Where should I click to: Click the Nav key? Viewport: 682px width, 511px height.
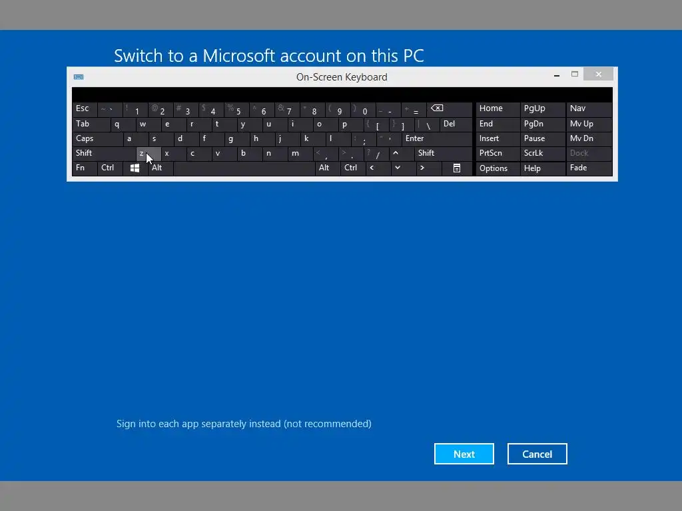[x=589, y=109]
